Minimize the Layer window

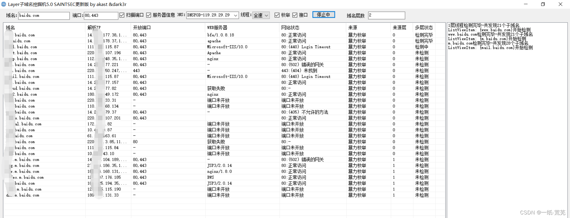526,4
